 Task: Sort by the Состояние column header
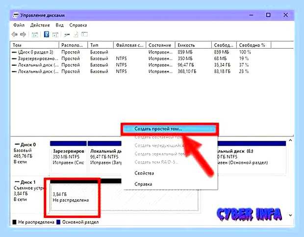160,45
